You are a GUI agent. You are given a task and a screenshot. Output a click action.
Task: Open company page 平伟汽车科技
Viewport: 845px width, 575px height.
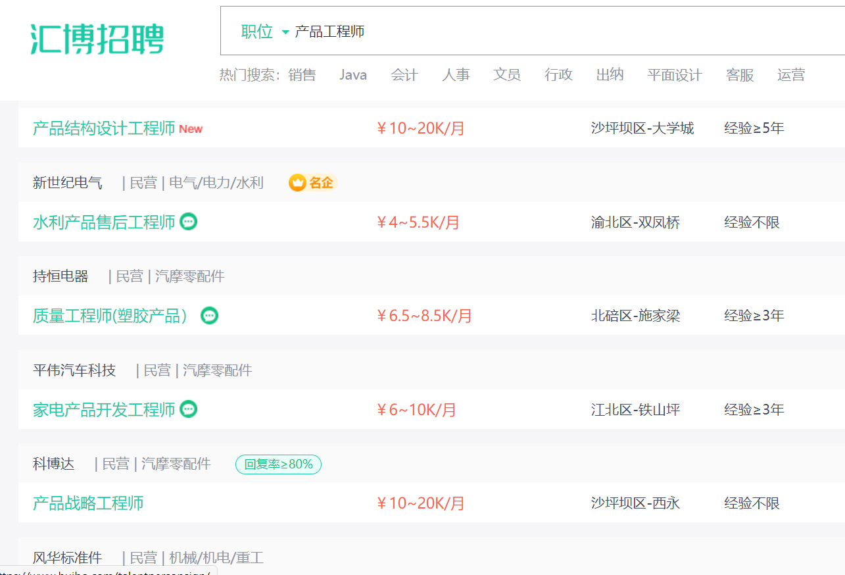pyautogui.click(x=74, y=370)
